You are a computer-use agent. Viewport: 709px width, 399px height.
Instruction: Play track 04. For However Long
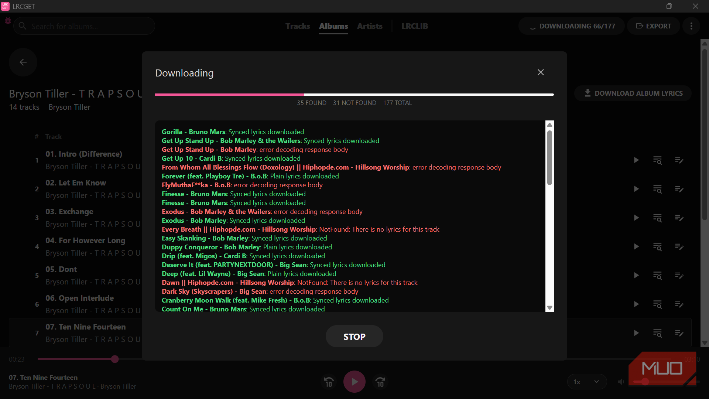[x=636, y=246]
